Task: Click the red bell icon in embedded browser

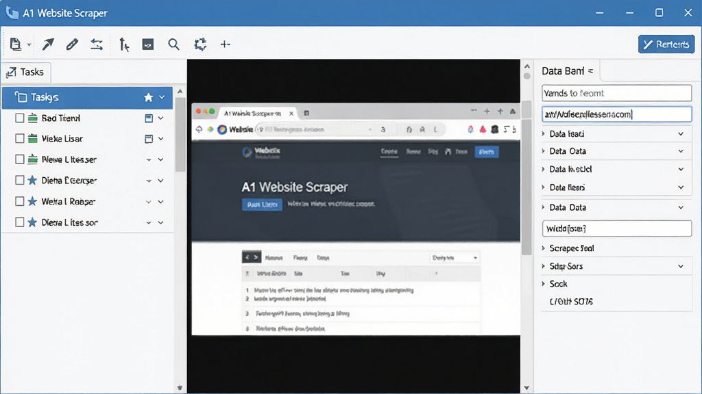Action: click(483, 129)
